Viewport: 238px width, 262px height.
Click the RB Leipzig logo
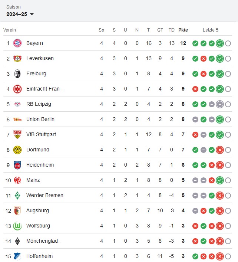click(x=17, y=104)
